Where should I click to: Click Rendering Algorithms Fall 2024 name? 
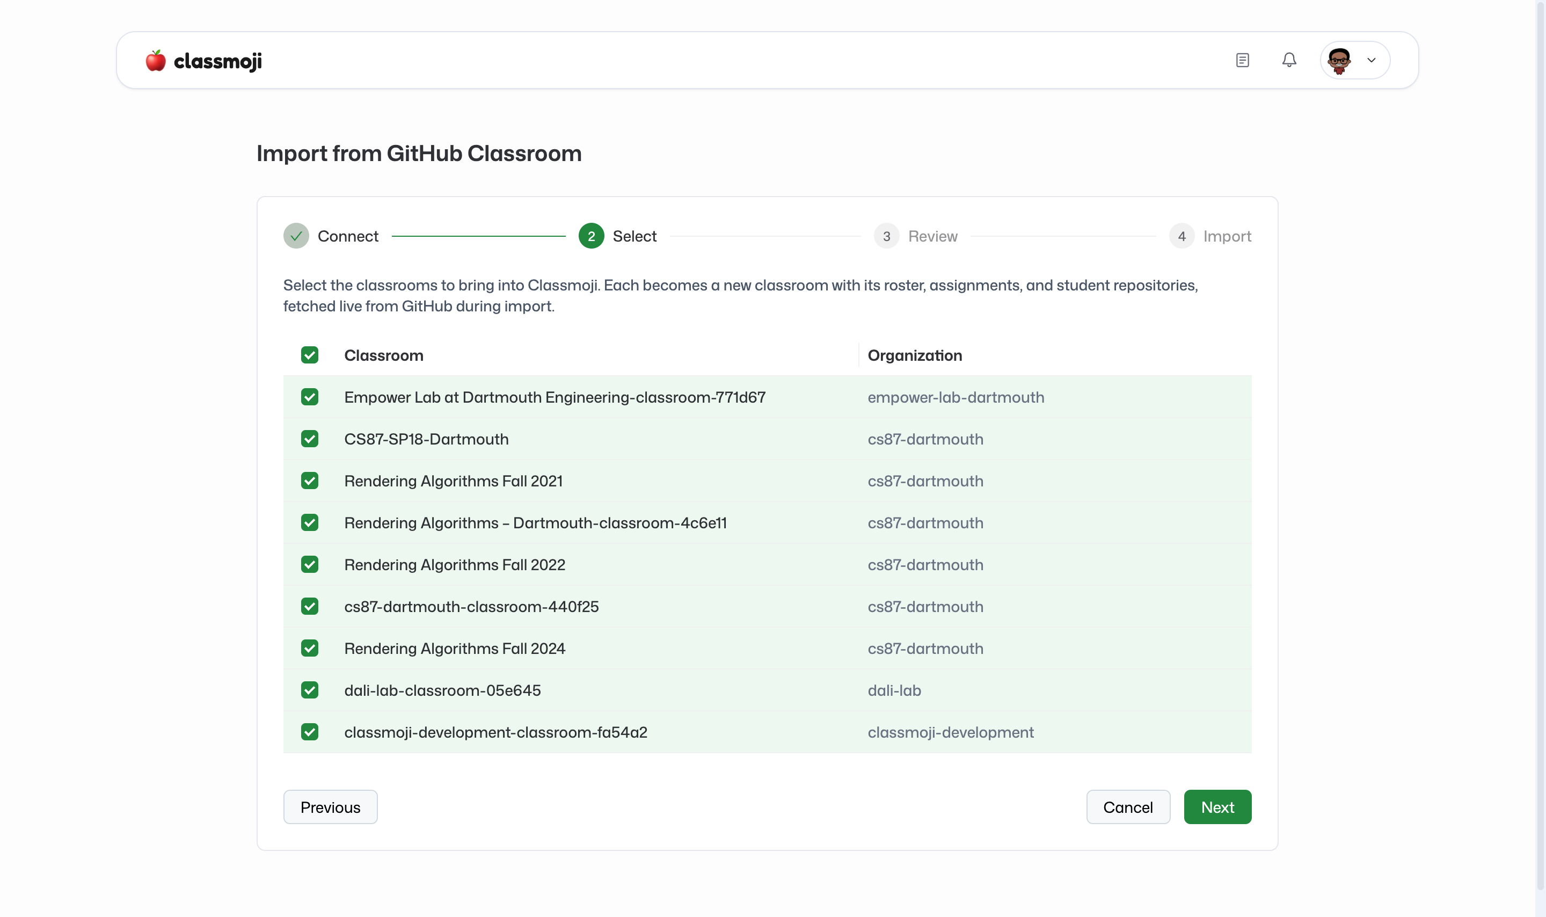point(455,648)
